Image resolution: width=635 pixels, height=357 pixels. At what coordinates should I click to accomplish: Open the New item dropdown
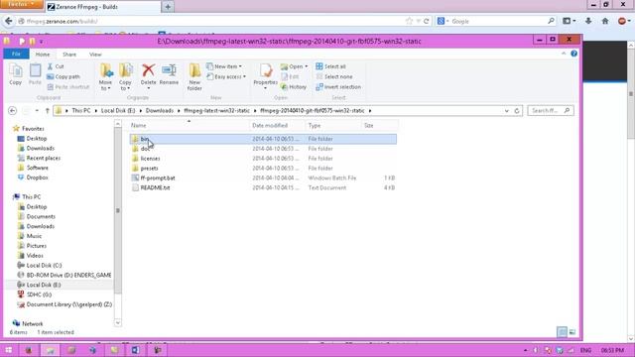[224, 66]
